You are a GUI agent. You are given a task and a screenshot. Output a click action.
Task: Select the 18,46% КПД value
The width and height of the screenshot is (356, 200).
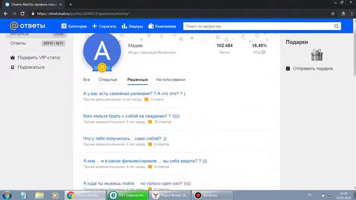[259, 46]
